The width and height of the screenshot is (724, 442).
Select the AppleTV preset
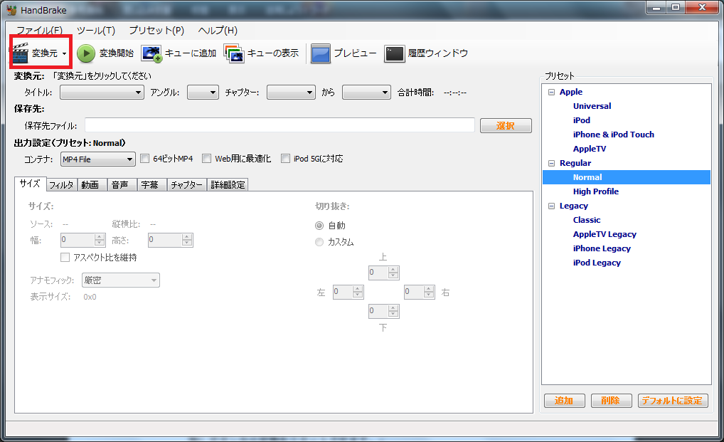pyautogui.click(x=589, y=149)
